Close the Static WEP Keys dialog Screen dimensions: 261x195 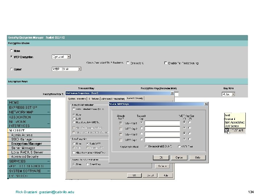click(206, 104)
